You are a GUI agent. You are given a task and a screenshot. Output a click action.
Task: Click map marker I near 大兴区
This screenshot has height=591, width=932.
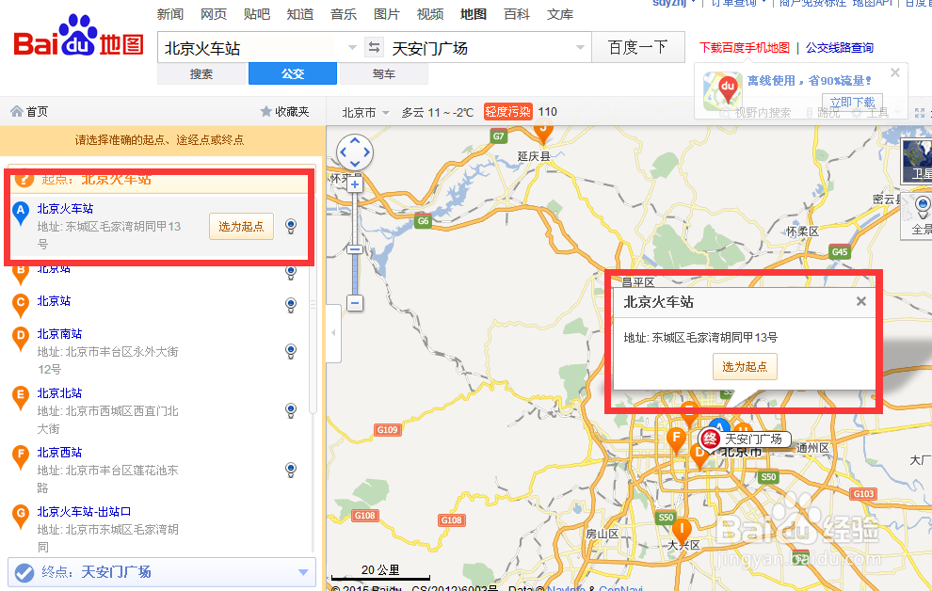pos(682,531)
